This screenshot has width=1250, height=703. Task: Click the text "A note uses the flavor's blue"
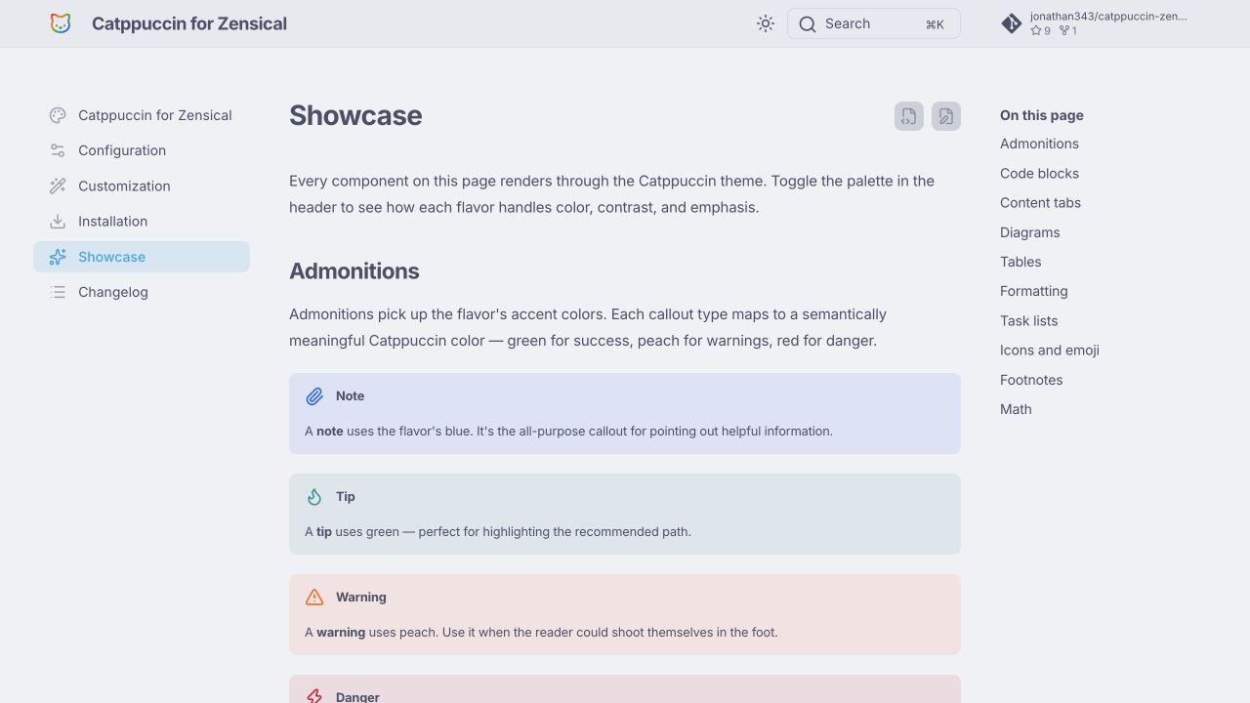tap(568, 432)
